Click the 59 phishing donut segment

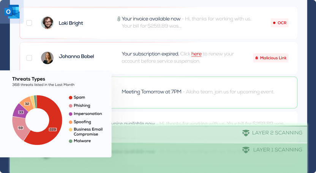tap(21, 128)
